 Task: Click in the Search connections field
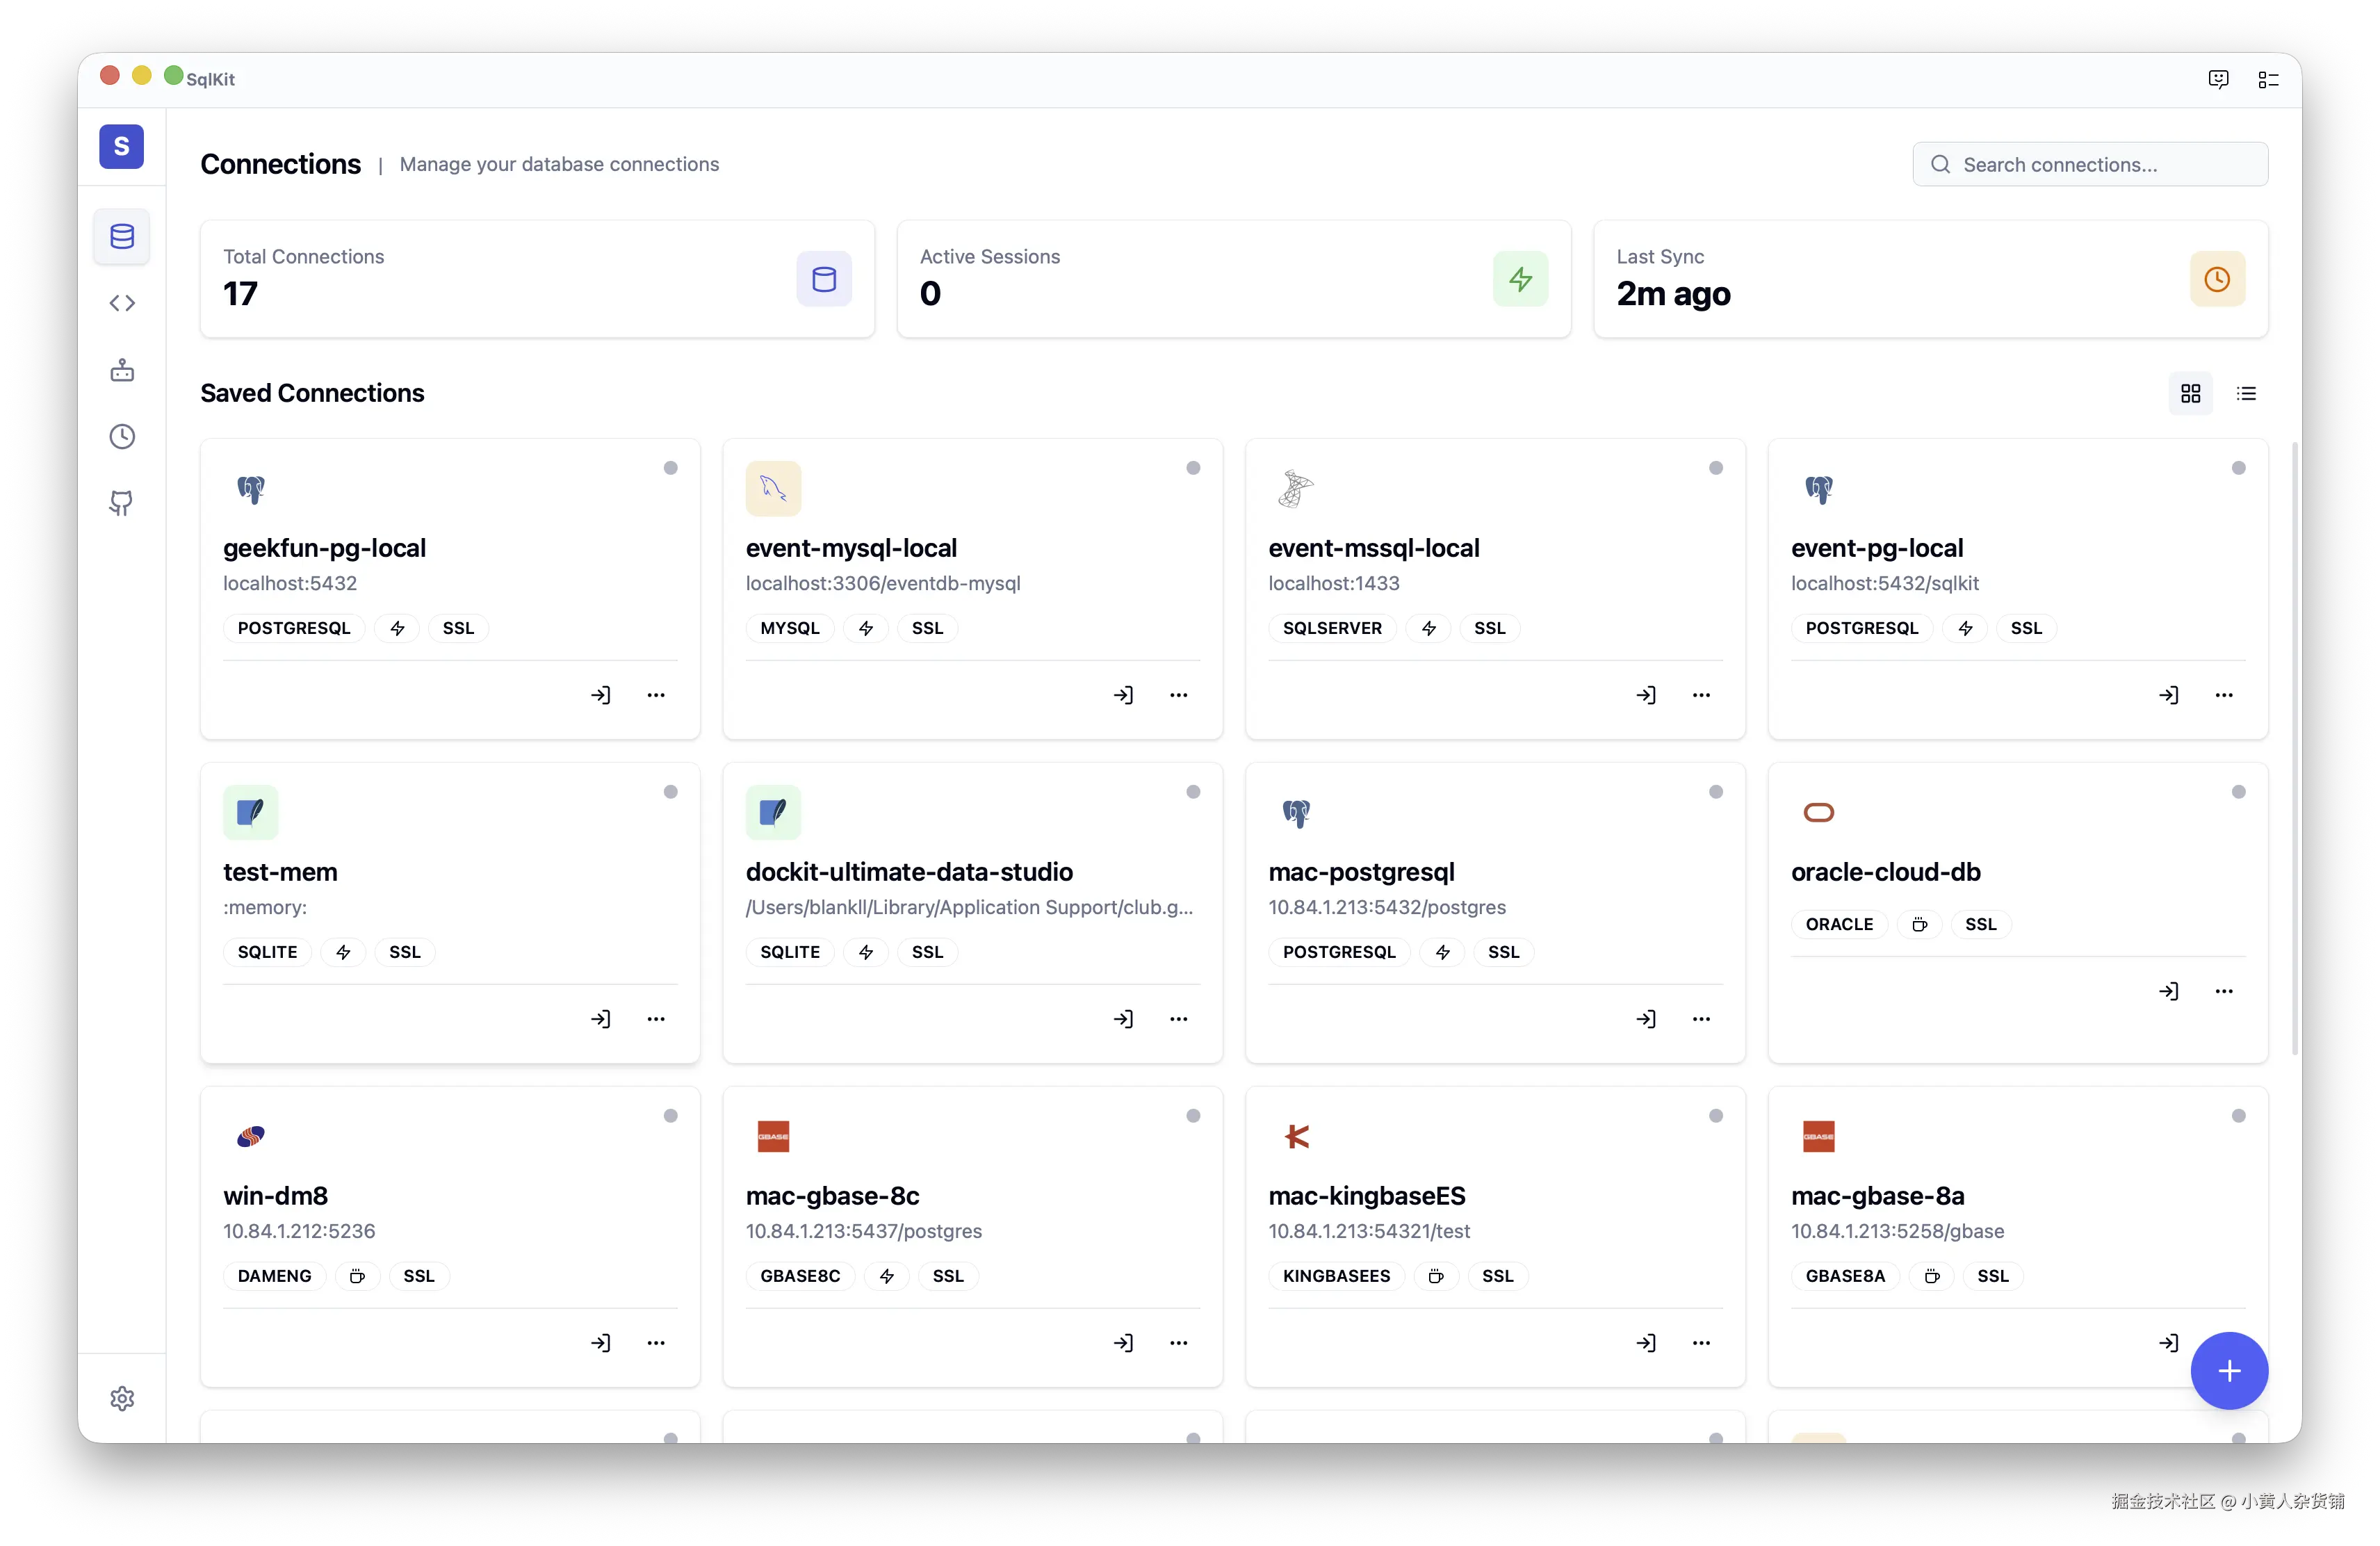(2090, 164)
